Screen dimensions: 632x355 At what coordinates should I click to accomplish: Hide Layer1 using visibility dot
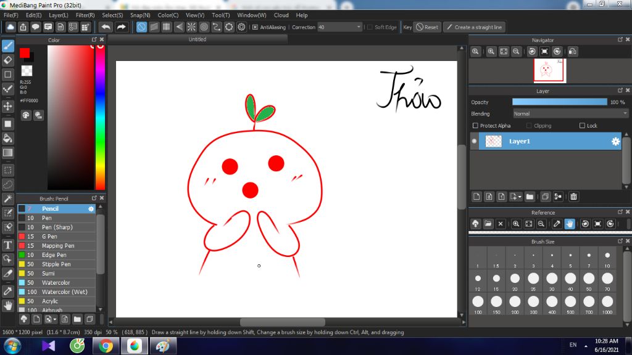tap(474, 141)
